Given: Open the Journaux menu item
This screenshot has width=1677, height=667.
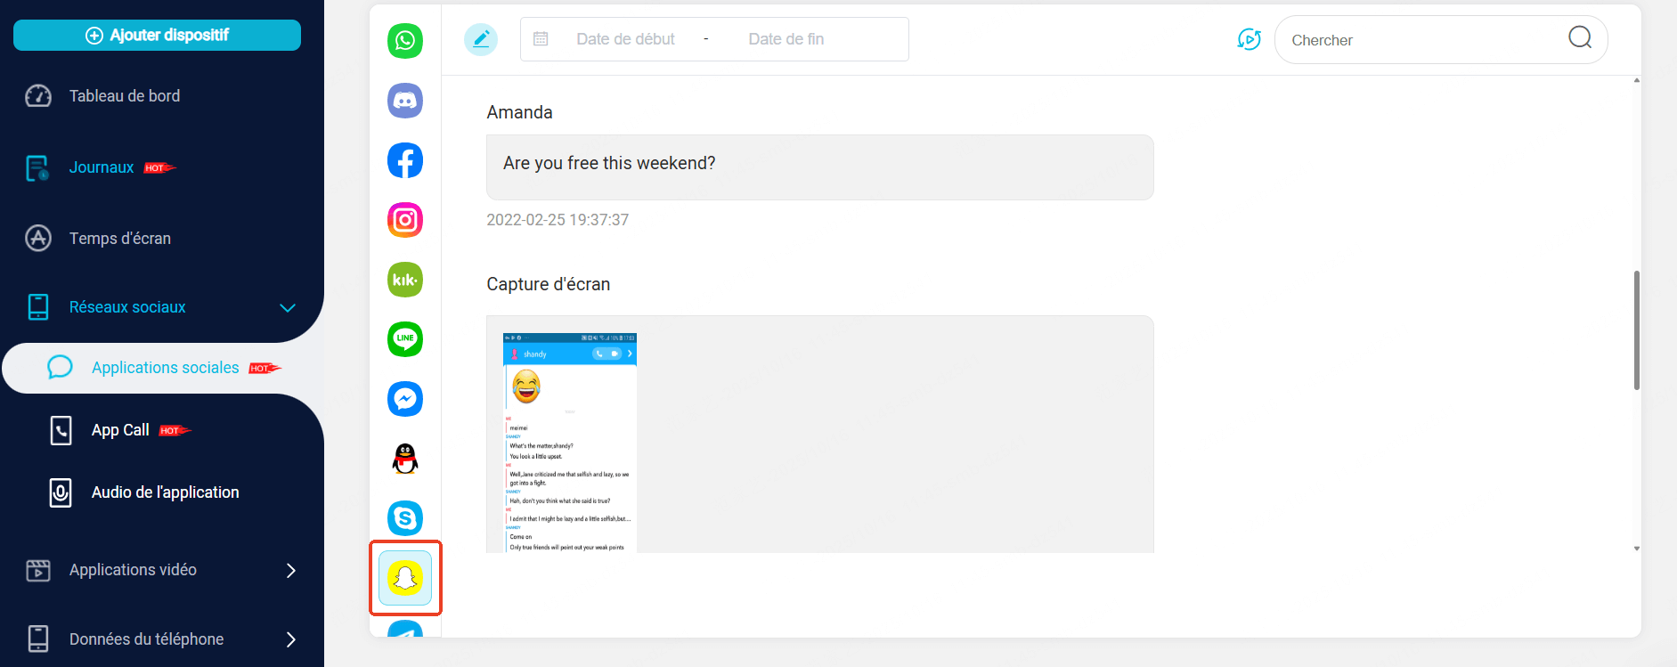Looking at the screenshot, I should [x=102, y=167].
